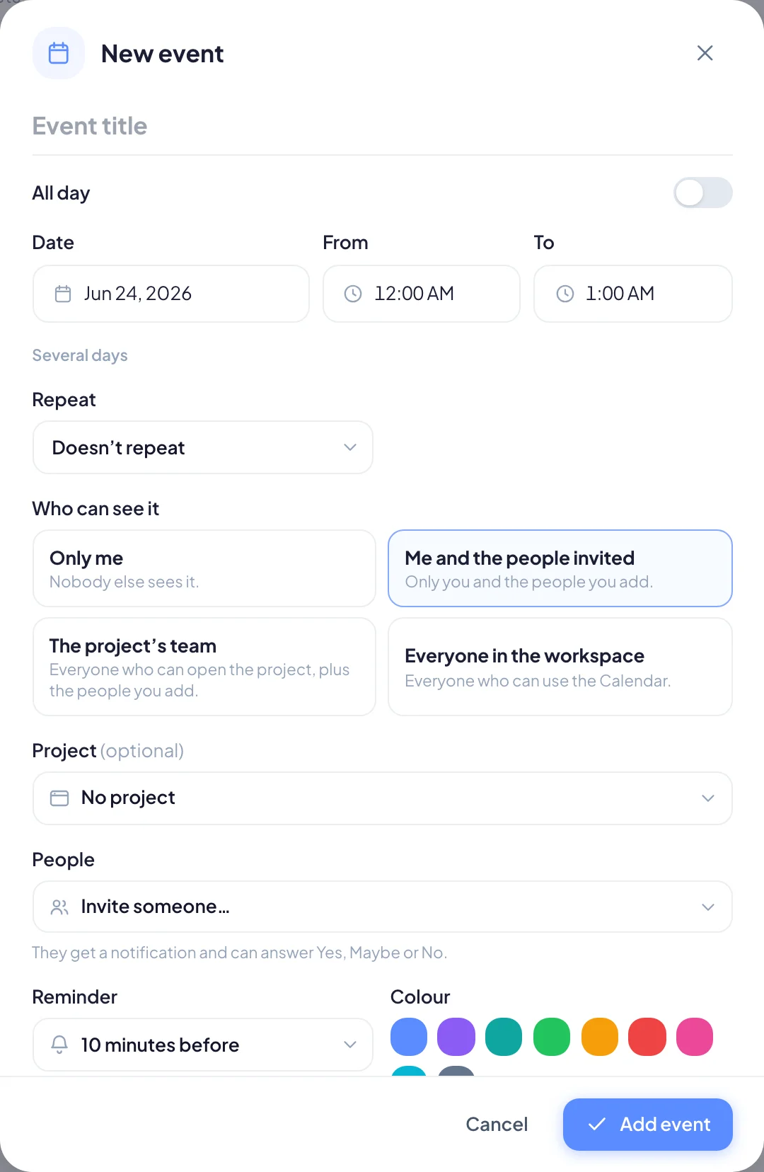Choose The project's team visibility option
Viewport: 764px width, 1172px height.
click(204, 667)
